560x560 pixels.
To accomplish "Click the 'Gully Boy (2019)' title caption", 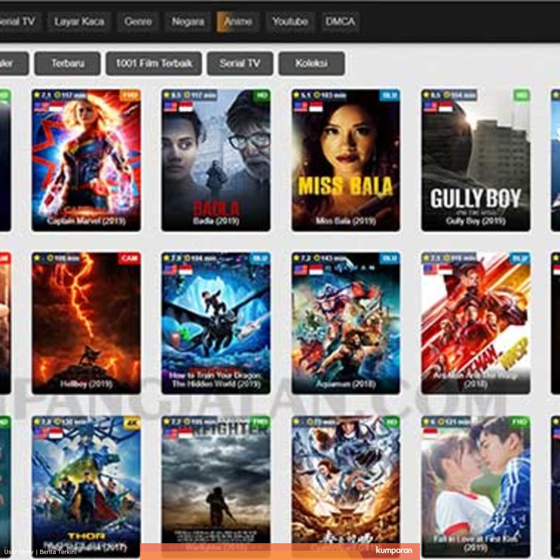I will [x=476, y=221].
